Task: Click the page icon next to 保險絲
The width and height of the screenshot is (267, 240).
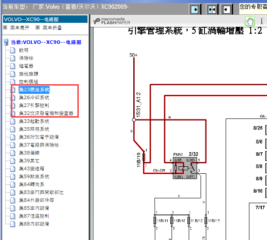Action: 12,58
